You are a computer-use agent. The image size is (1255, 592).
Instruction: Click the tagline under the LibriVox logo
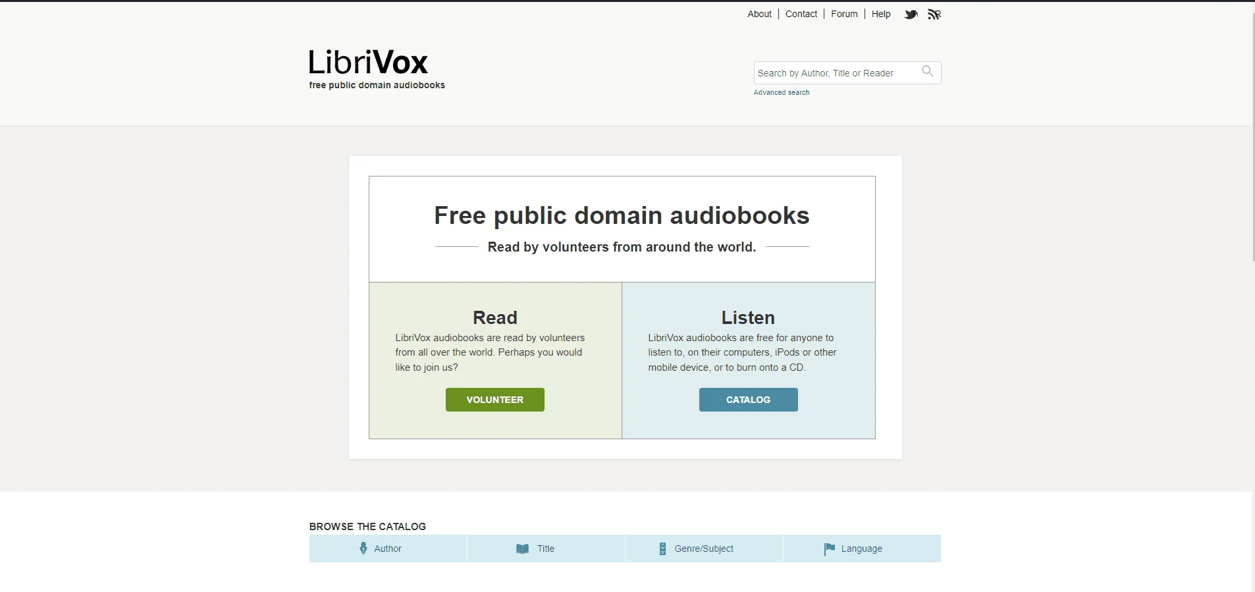(377, 85)
